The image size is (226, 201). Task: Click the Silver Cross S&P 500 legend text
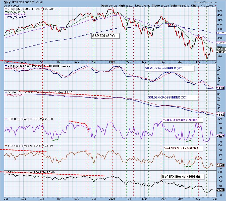(37, 66)
